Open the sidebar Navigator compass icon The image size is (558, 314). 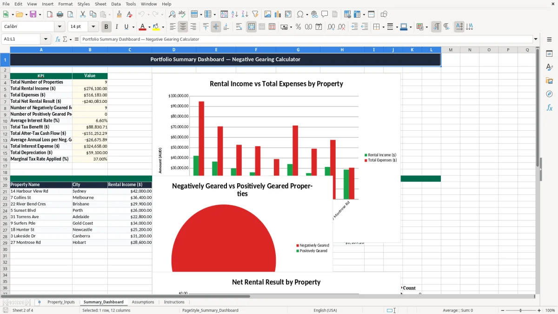pyautogui.click(x=549, y=94)
